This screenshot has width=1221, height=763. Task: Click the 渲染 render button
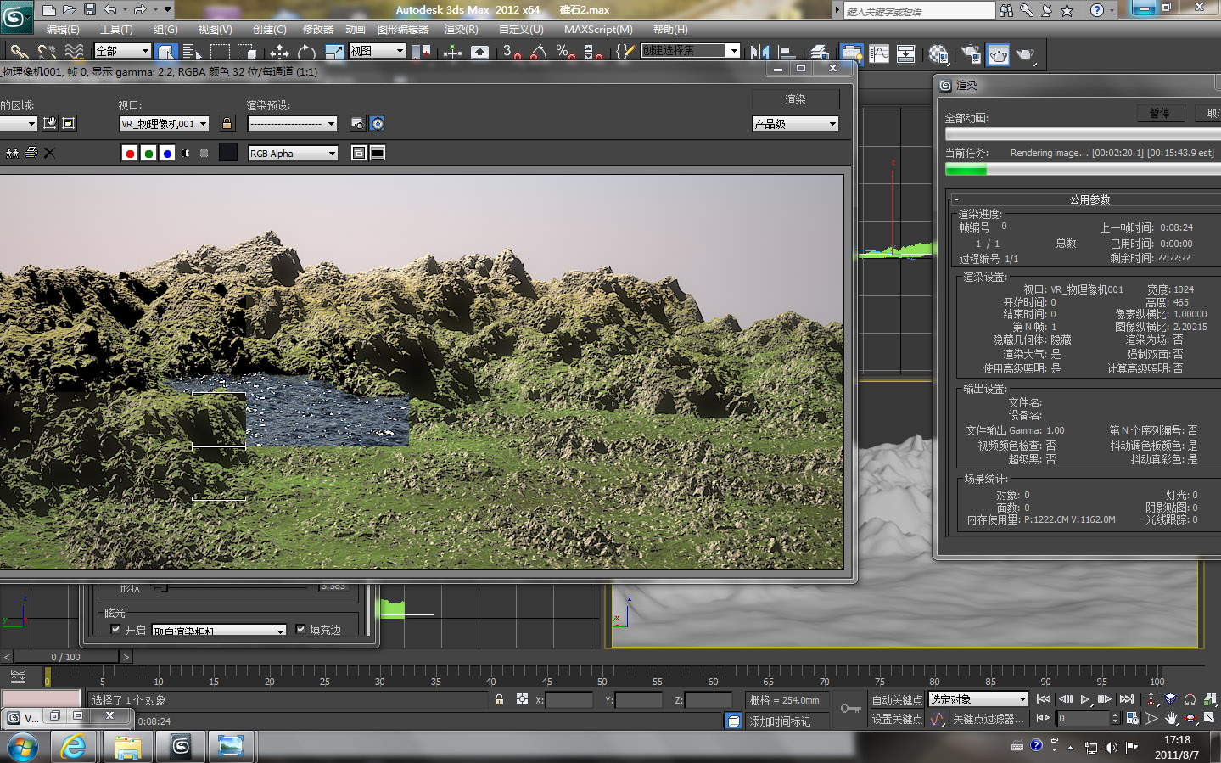(795, 99)
